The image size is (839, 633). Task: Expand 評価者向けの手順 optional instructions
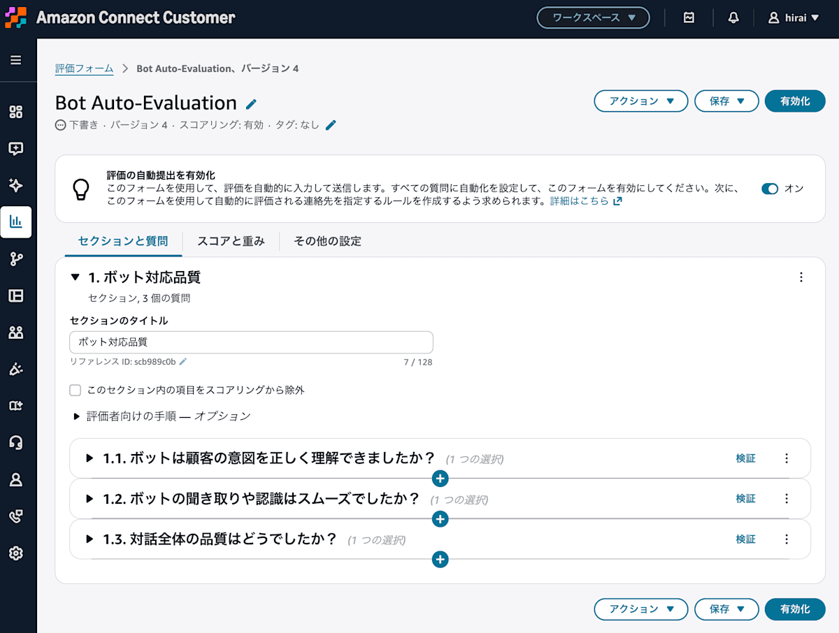[77, 416]
